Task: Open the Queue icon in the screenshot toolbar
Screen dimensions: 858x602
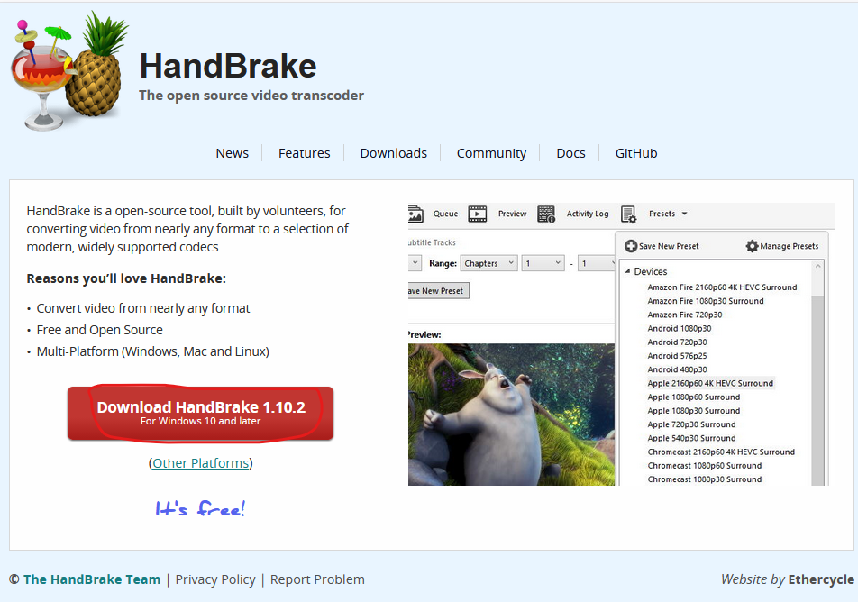Action: 415,214
